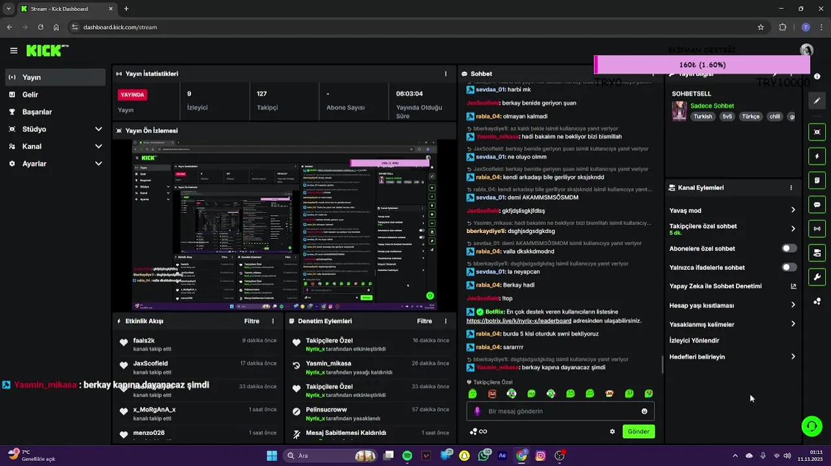The width and height of the screenshot is (831, 466).
Task: Select the stream preview thumbnail
Action: (x=284, y=225)
